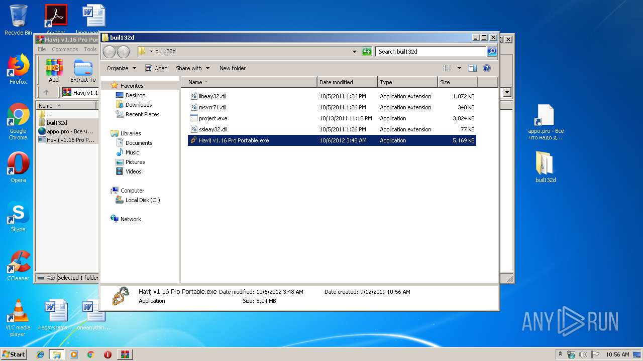Open the views options dropdown arrow
Screen dimensions: 643x361
coord(459,68)
